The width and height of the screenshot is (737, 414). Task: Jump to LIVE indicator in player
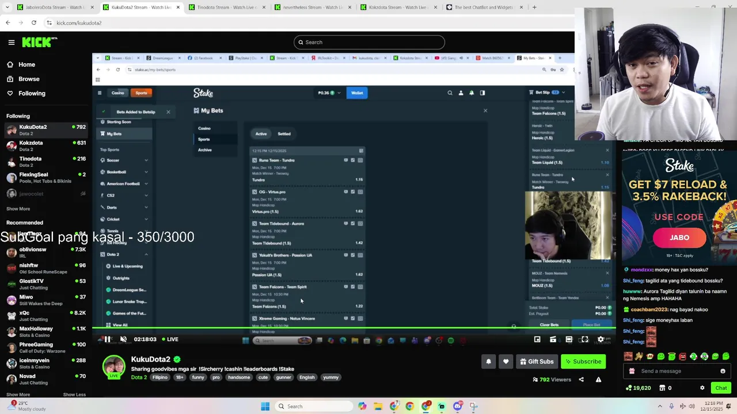tap(170, 339)
